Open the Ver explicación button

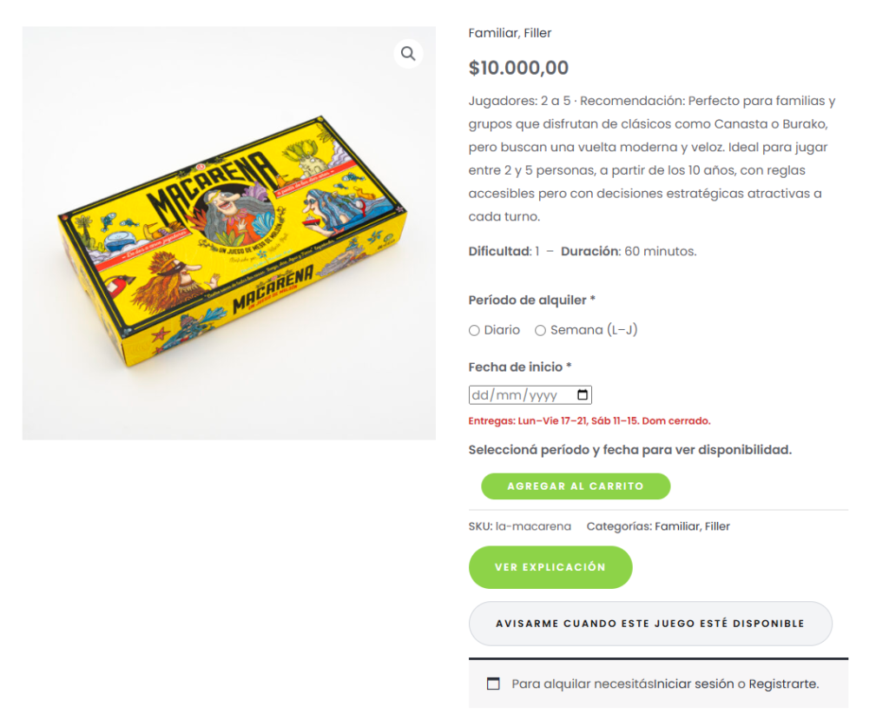point(550,567)
